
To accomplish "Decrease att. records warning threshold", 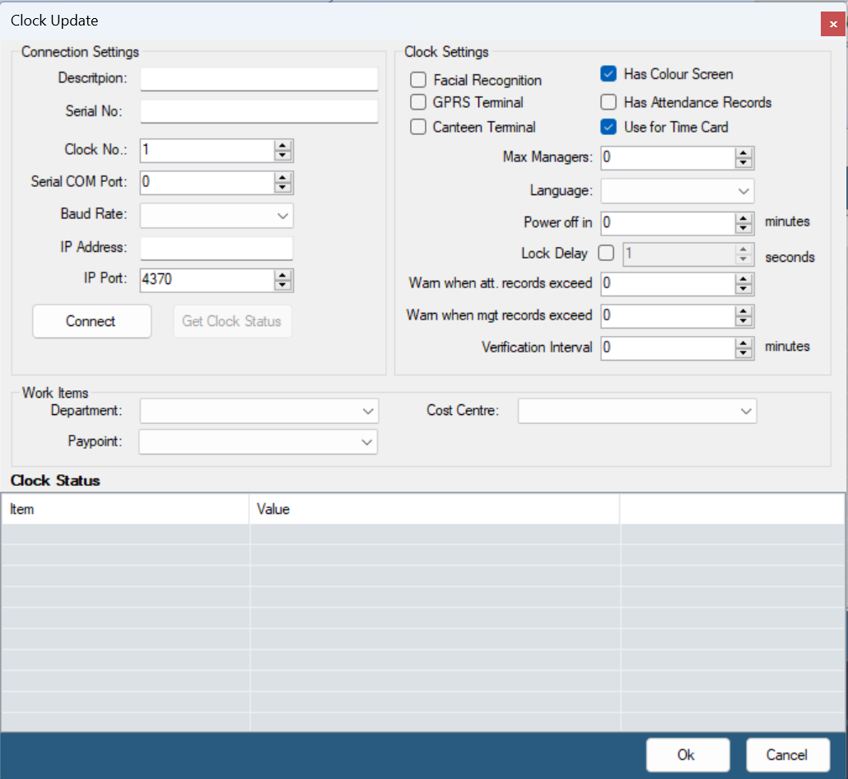I will tap(743, 289).
